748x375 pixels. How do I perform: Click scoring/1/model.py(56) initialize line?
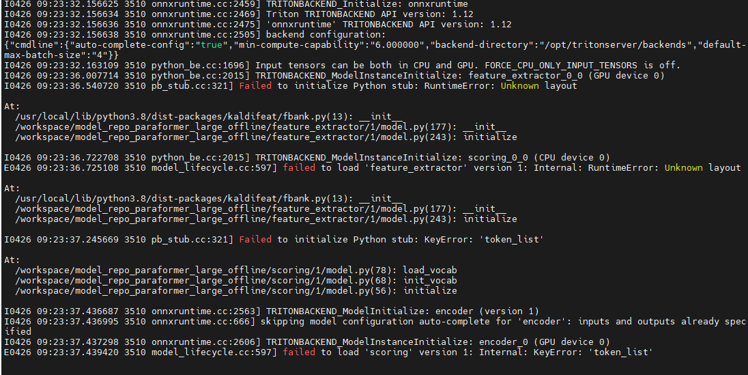(x=236, y=291)
